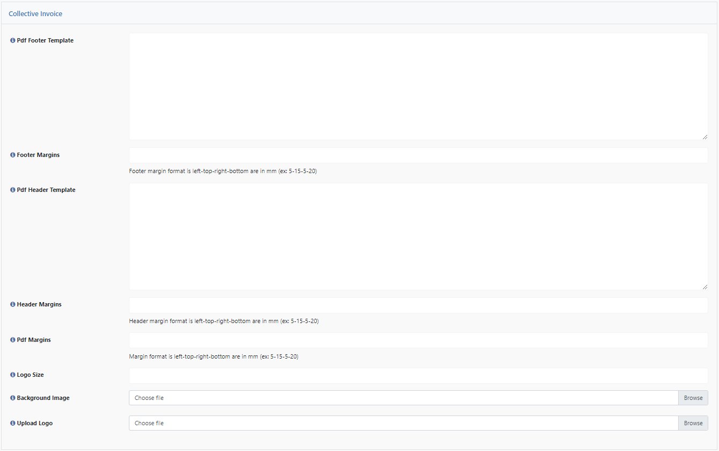This screenshot has height=451, width=719.
Task: Click the Upload Logo label
Action: (x=35, y=423)
